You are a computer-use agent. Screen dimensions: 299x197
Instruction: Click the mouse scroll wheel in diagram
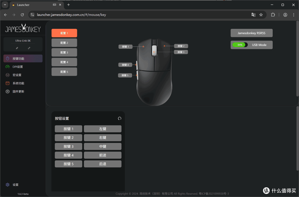[154, 51]
